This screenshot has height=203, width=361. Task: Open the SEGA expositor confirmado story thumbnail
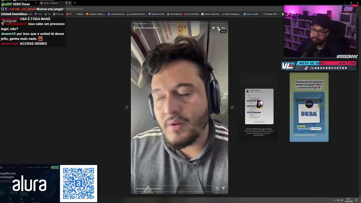click(x=309, y=107)
